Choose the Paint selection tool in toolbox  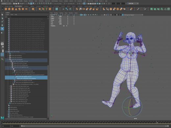pyautogui.click(x=2, y=22)
